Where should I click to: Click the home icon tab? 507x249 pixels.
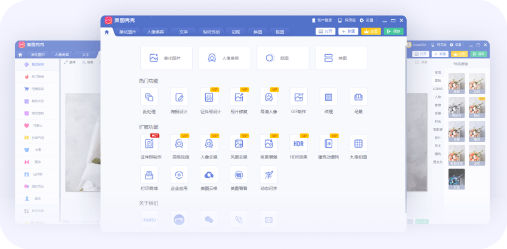(107, 32)
